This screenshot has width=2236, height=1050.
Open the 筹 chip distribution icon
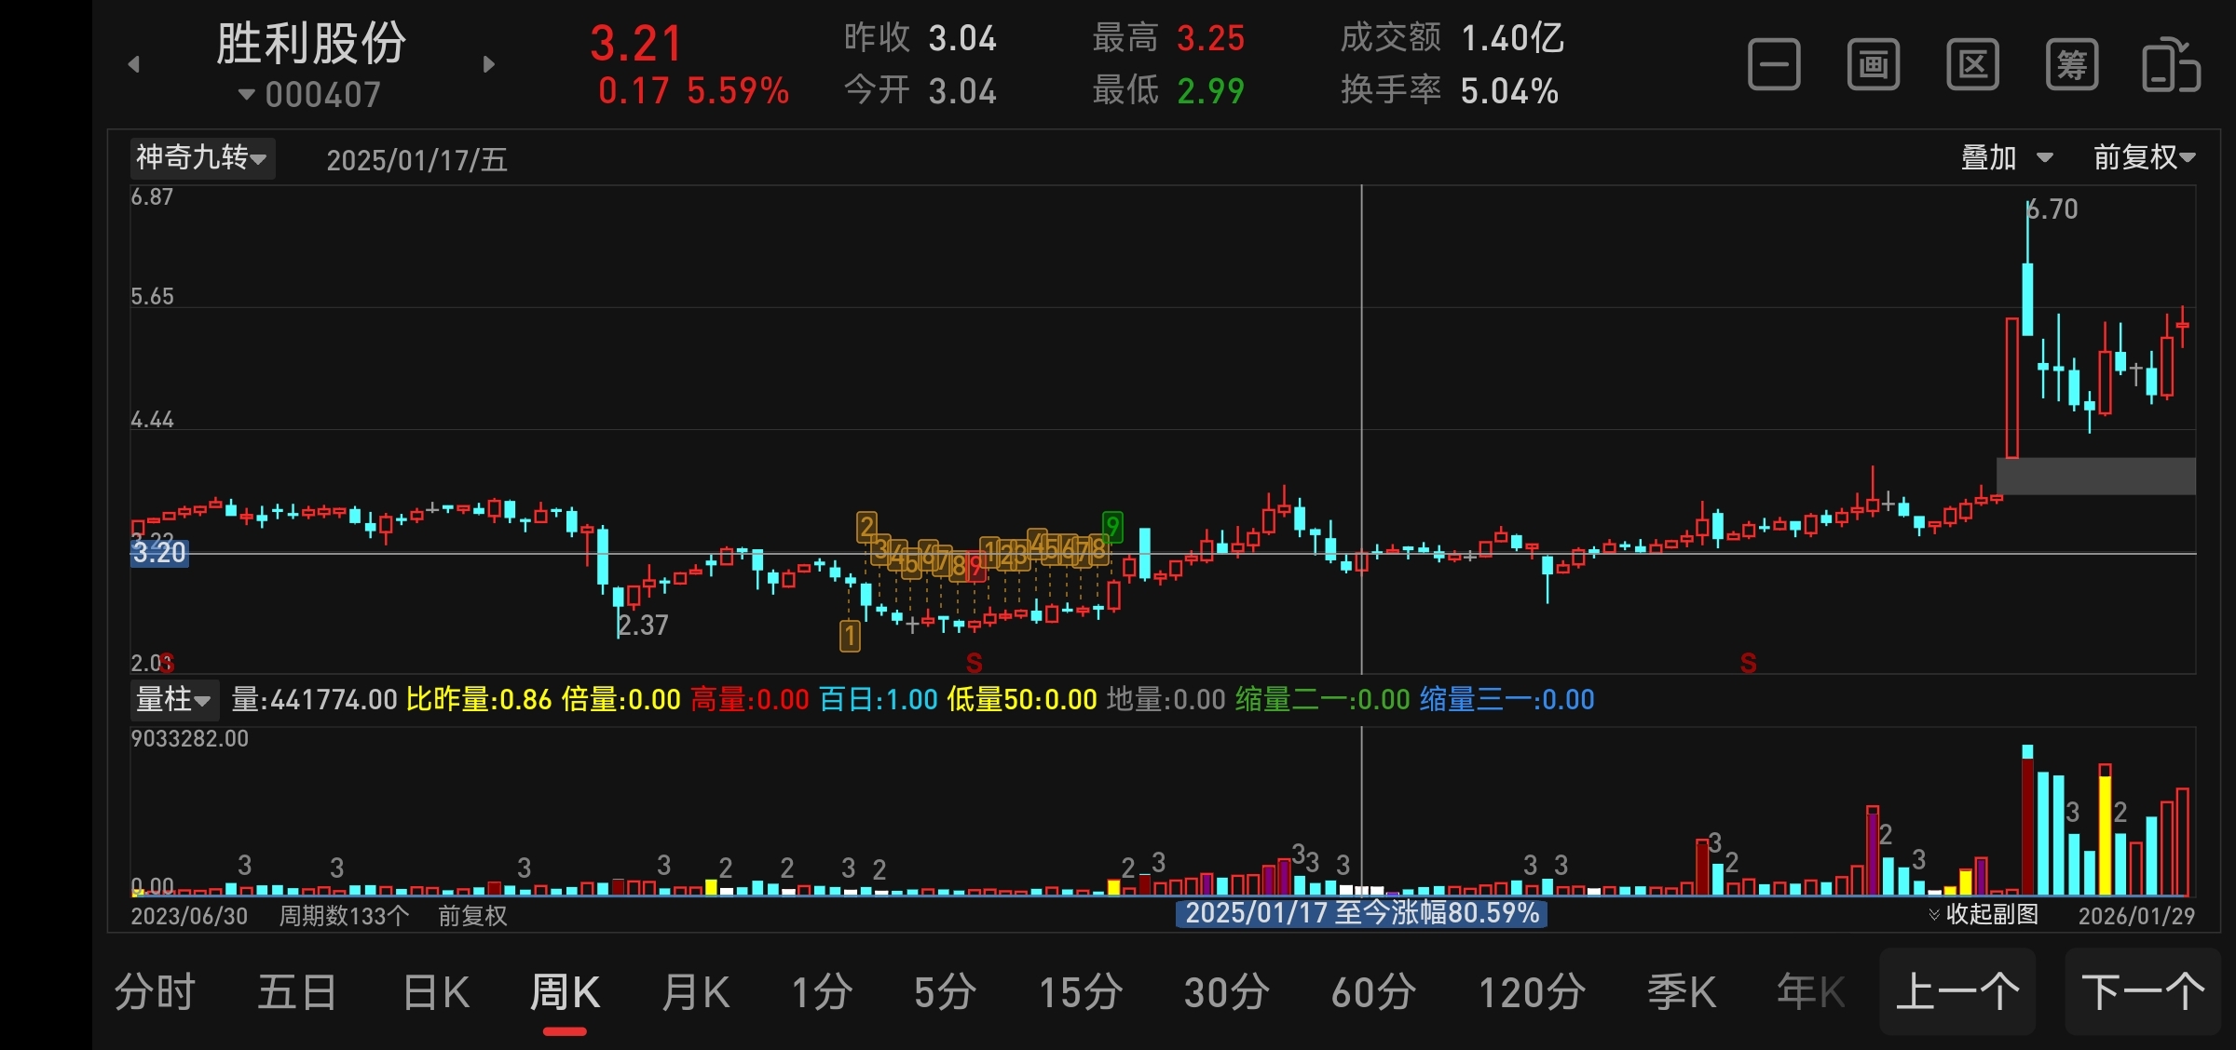(2071, 65)
